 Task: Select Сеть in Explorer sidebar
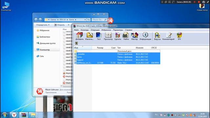point(40,56)
